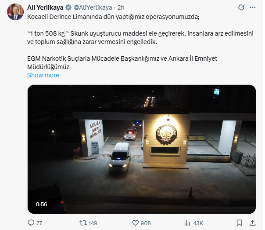Screen dimensions: 265x230
Task: Repost the tweet using retweet icon
Action: (x=83, y=223)
